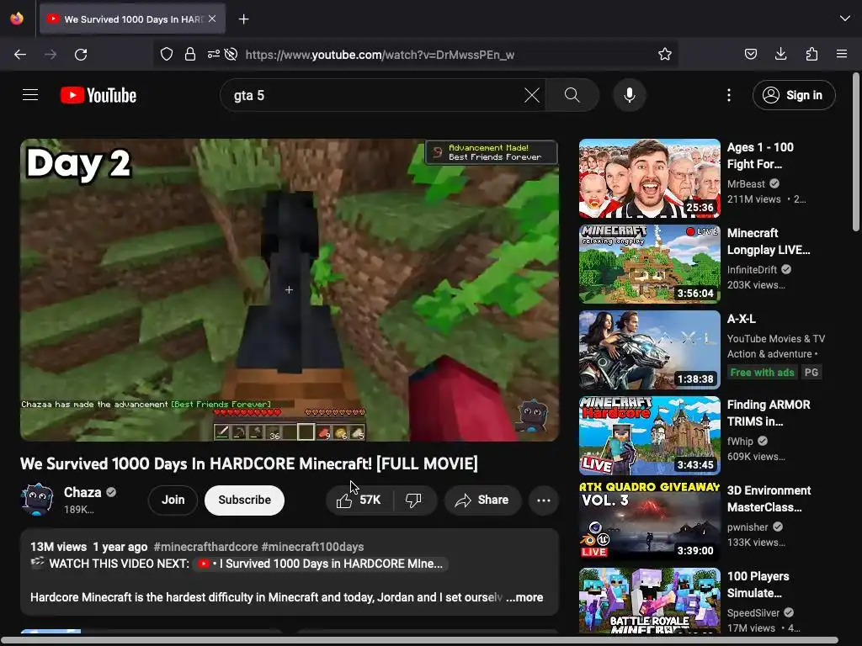Dislike the video with thumbs down
This screenshot has width=862, height=646.
pos(414,500)
